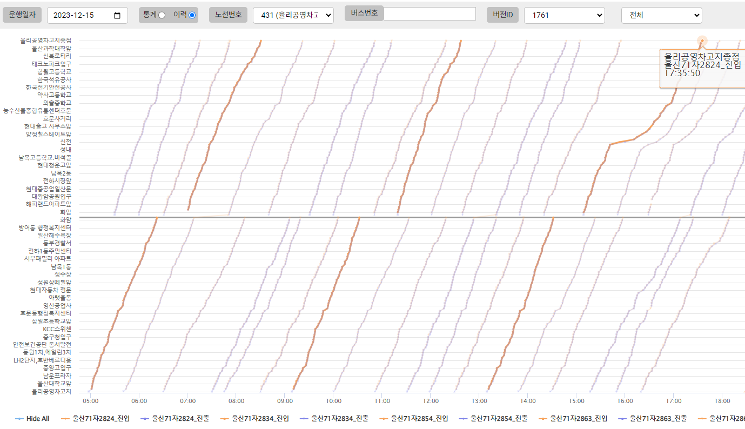Toggle 울산71자2824_진입 legend series

click(x=66, y=419)
